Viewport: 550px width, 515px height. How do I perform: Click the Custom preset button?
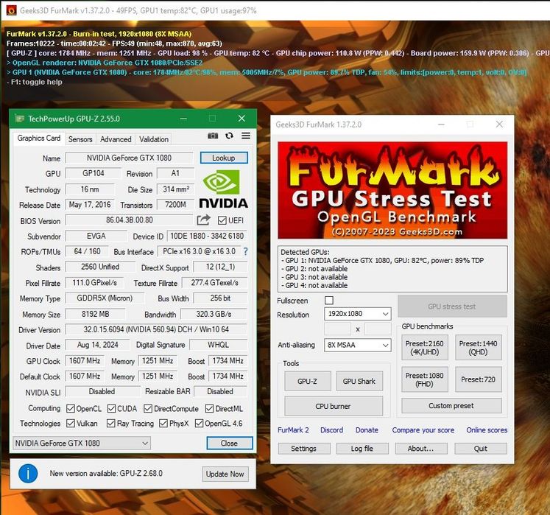[x=451, y=405]
